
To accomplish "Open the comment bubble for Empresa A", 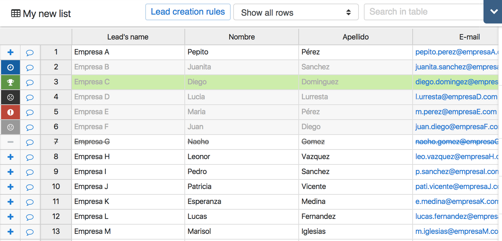I will click(30, 53).
